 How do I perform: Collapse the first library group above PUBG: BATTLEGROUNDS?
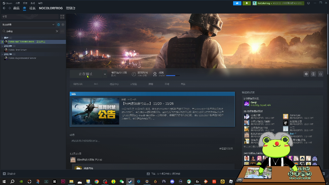(x=2, y=38)
